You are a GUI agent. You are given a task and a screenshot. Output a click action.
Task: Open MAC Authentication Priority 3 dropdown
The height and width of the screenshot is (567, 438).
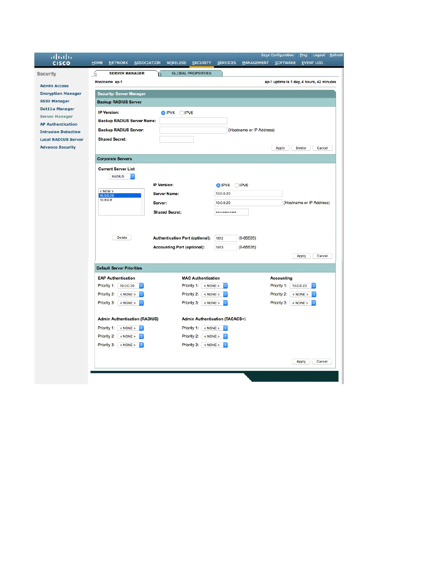(215, 303)
